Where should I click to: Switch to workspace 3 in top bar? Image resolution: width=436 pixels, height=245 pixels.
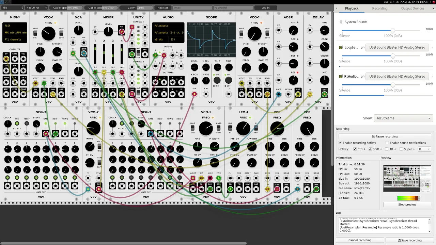click(x=10, y=2)
